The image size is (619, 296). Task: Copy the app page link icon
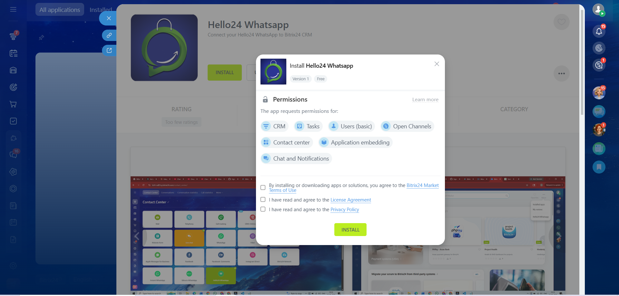[109, 35]
